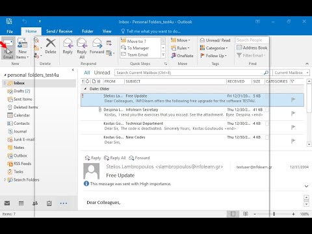Viewport: 312px width, 234px height.
Task: Flag the Infolearn Secretary message
Action: click(293, 113)
